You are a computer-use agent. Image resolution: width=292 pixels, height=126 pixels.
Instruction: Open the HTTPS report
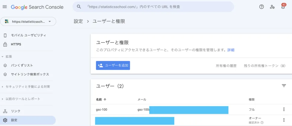pyautogui.click(x=16, y=44)
